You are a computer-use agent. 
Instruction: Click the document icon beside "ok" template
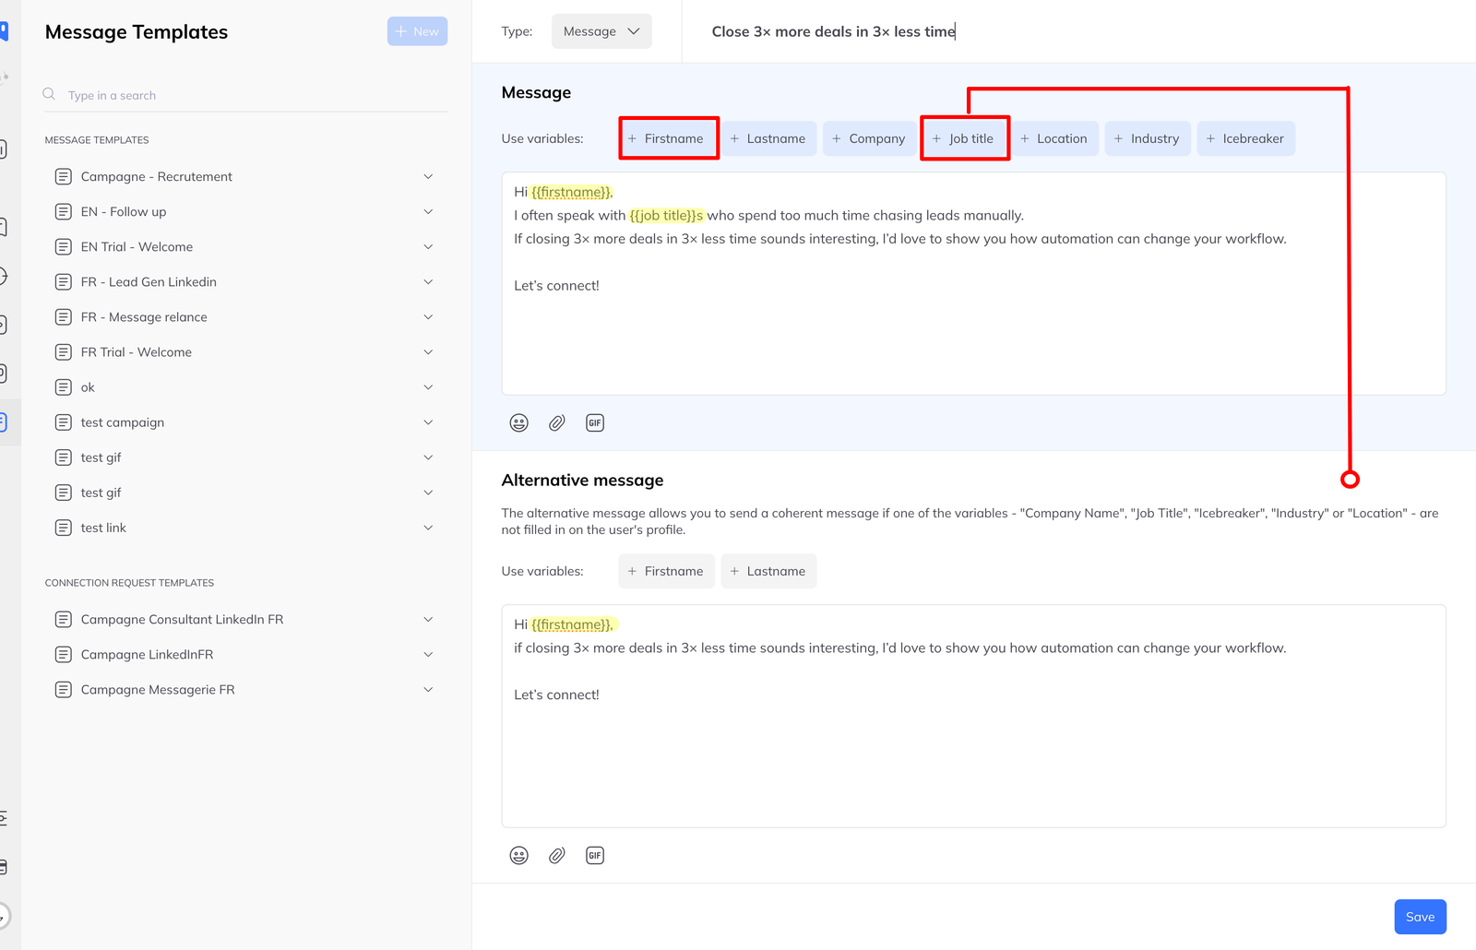pos(64,387)
